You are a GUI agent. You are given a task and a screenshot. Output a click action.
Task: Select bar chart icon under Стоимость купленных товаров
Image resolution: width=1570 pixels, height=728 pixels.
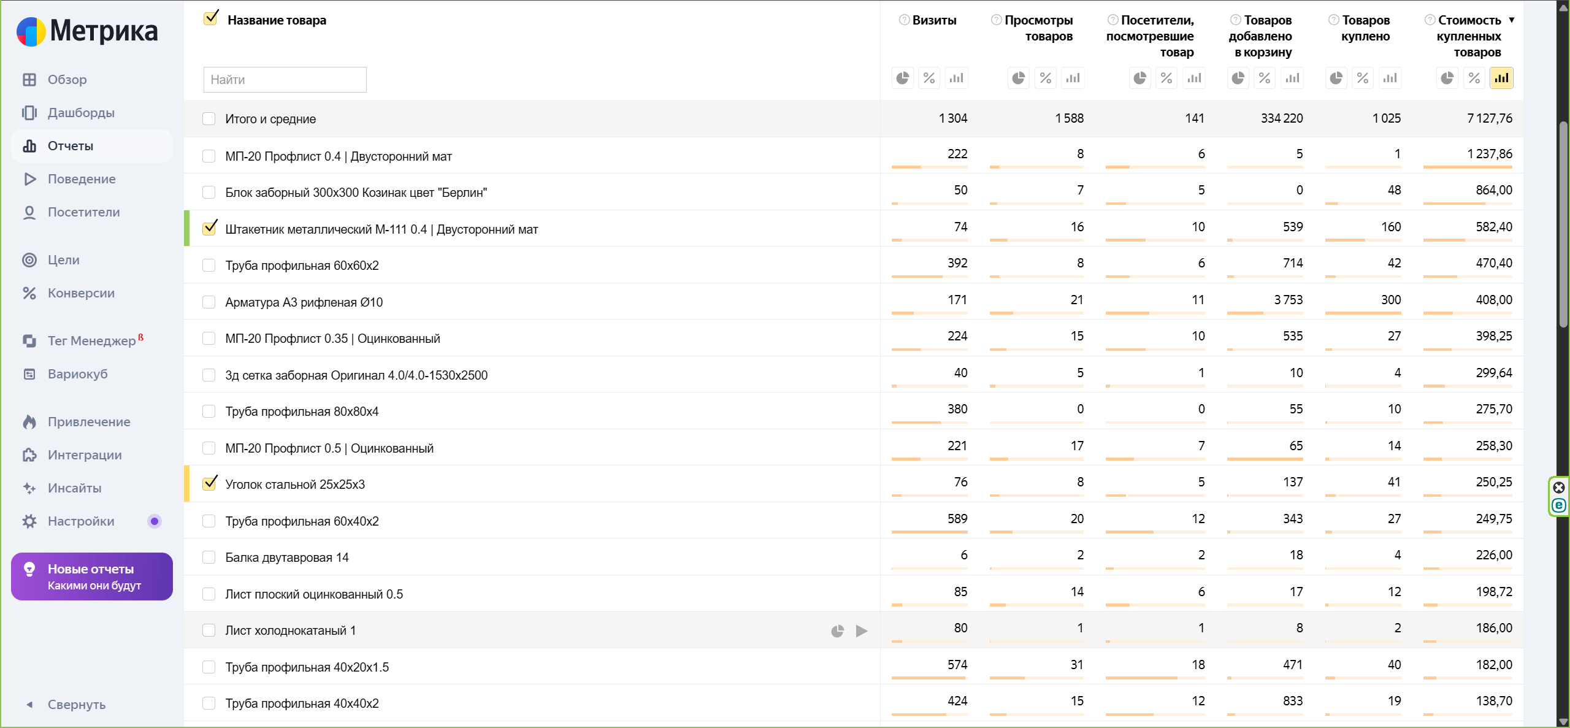point(1501,78)
